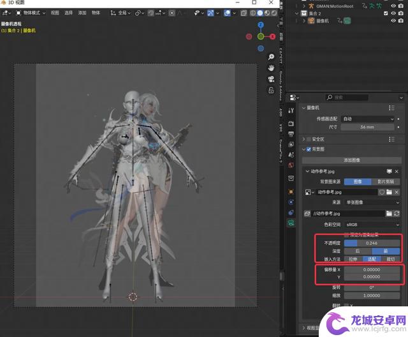Click the red X axis on navigation gizmo
This screenshot has height=337, width=408.
coord(272,36)
